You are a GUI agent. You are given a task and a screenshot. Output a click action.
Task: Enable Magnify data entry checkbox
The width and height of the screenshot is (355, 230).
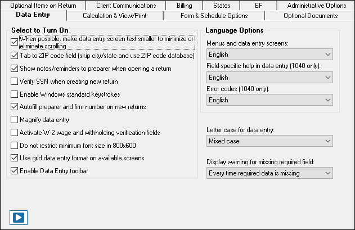15,120
